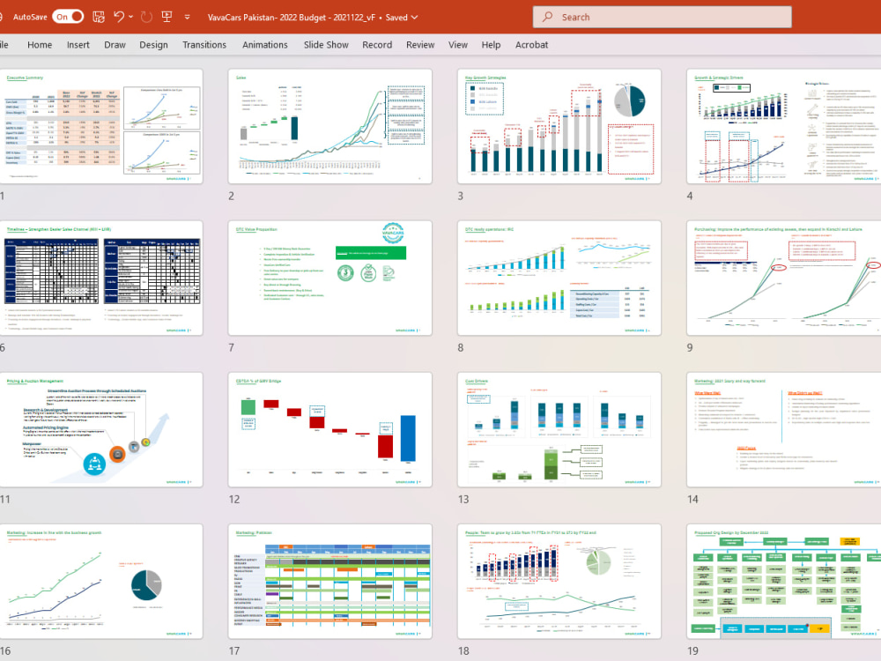
Task: Open the Customize Quick Access Toolbar dropdown
Action: point(187,18)
